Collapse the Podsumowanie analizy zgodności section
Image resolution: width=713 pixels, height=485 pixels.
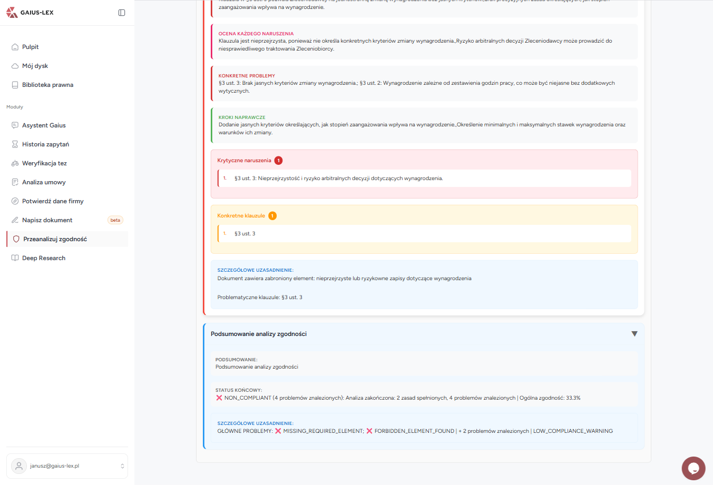coord(634,334)
